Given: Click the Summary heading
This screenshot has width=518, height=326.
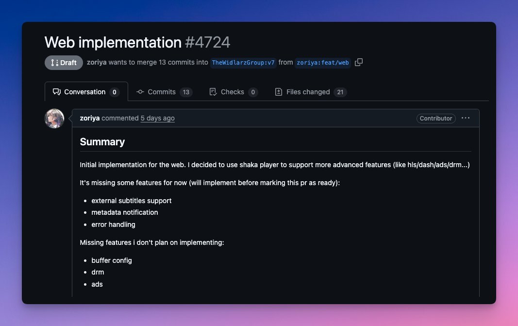Looking at the screenshot, I should coord(102,142).
